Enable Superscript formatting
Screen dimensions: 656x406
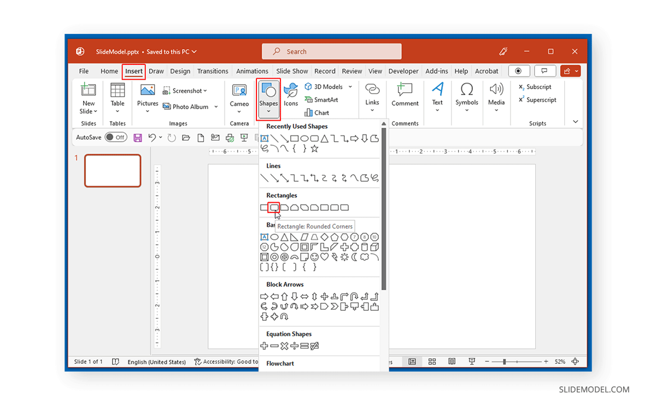(537, 99)
